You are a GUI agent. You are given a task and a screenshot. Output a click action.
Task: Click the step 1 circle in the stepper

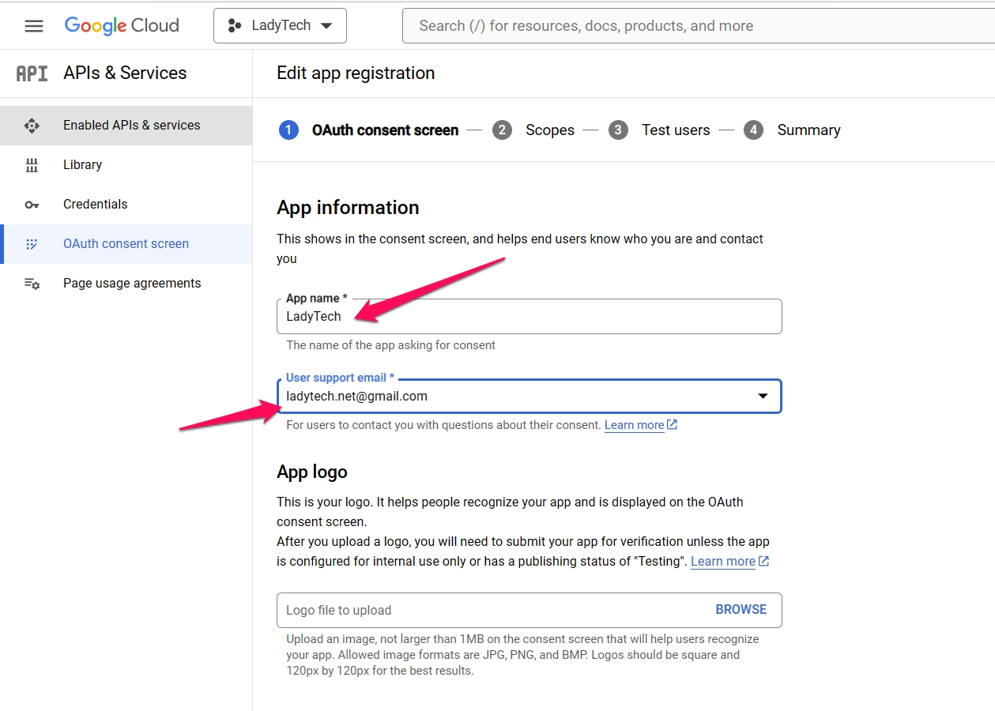(288, 130)
